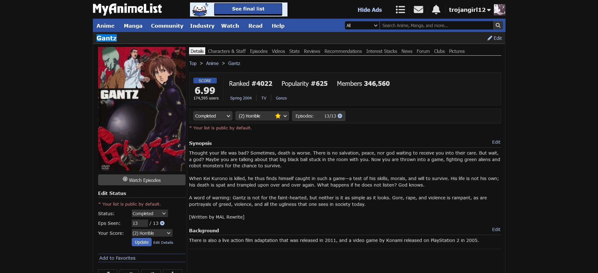Click the Gantz cover image
The height and width of the screenshot is (273, 598).
tap(142, 109)
